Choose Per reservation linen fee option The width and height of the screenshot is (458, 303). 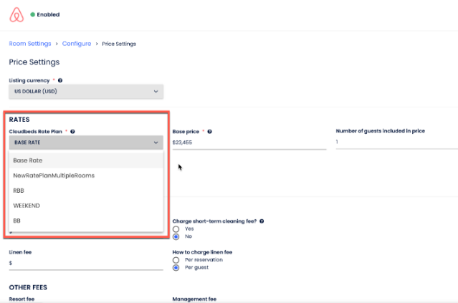pyautogui.click(x=176, y=259)
